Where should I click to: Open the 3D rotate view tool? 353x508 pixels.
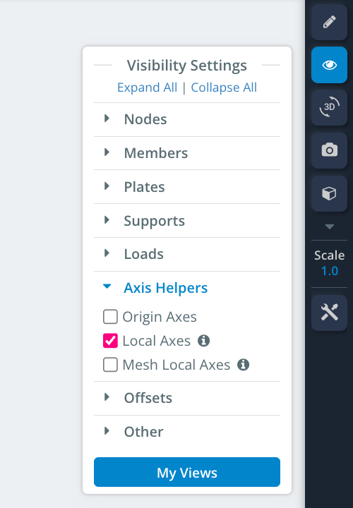[x=329, y=107]
